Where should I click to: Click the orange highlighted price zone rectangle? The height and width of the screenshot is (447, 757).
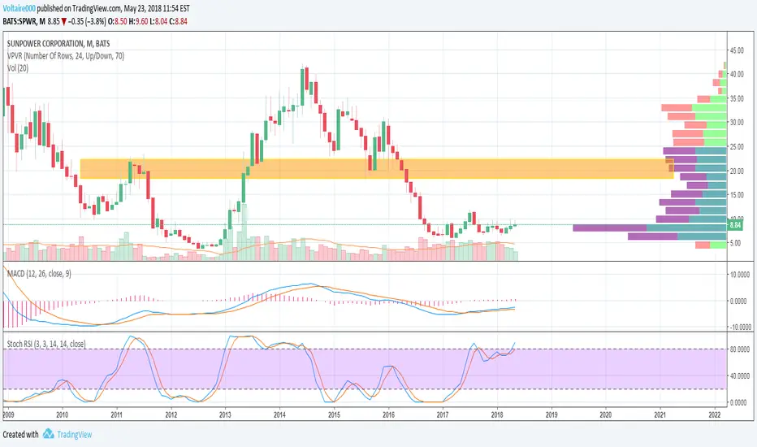377,169
